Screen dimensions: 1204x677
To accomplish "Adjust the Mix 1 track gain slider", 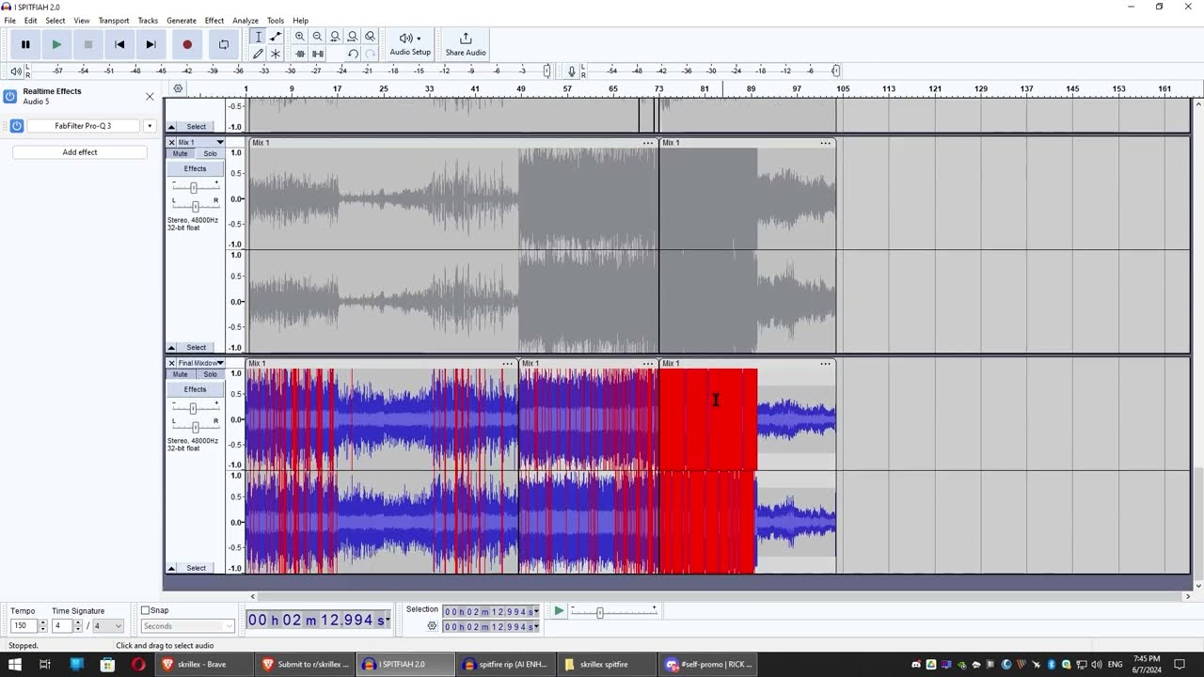I will click(x=194, y=187).
